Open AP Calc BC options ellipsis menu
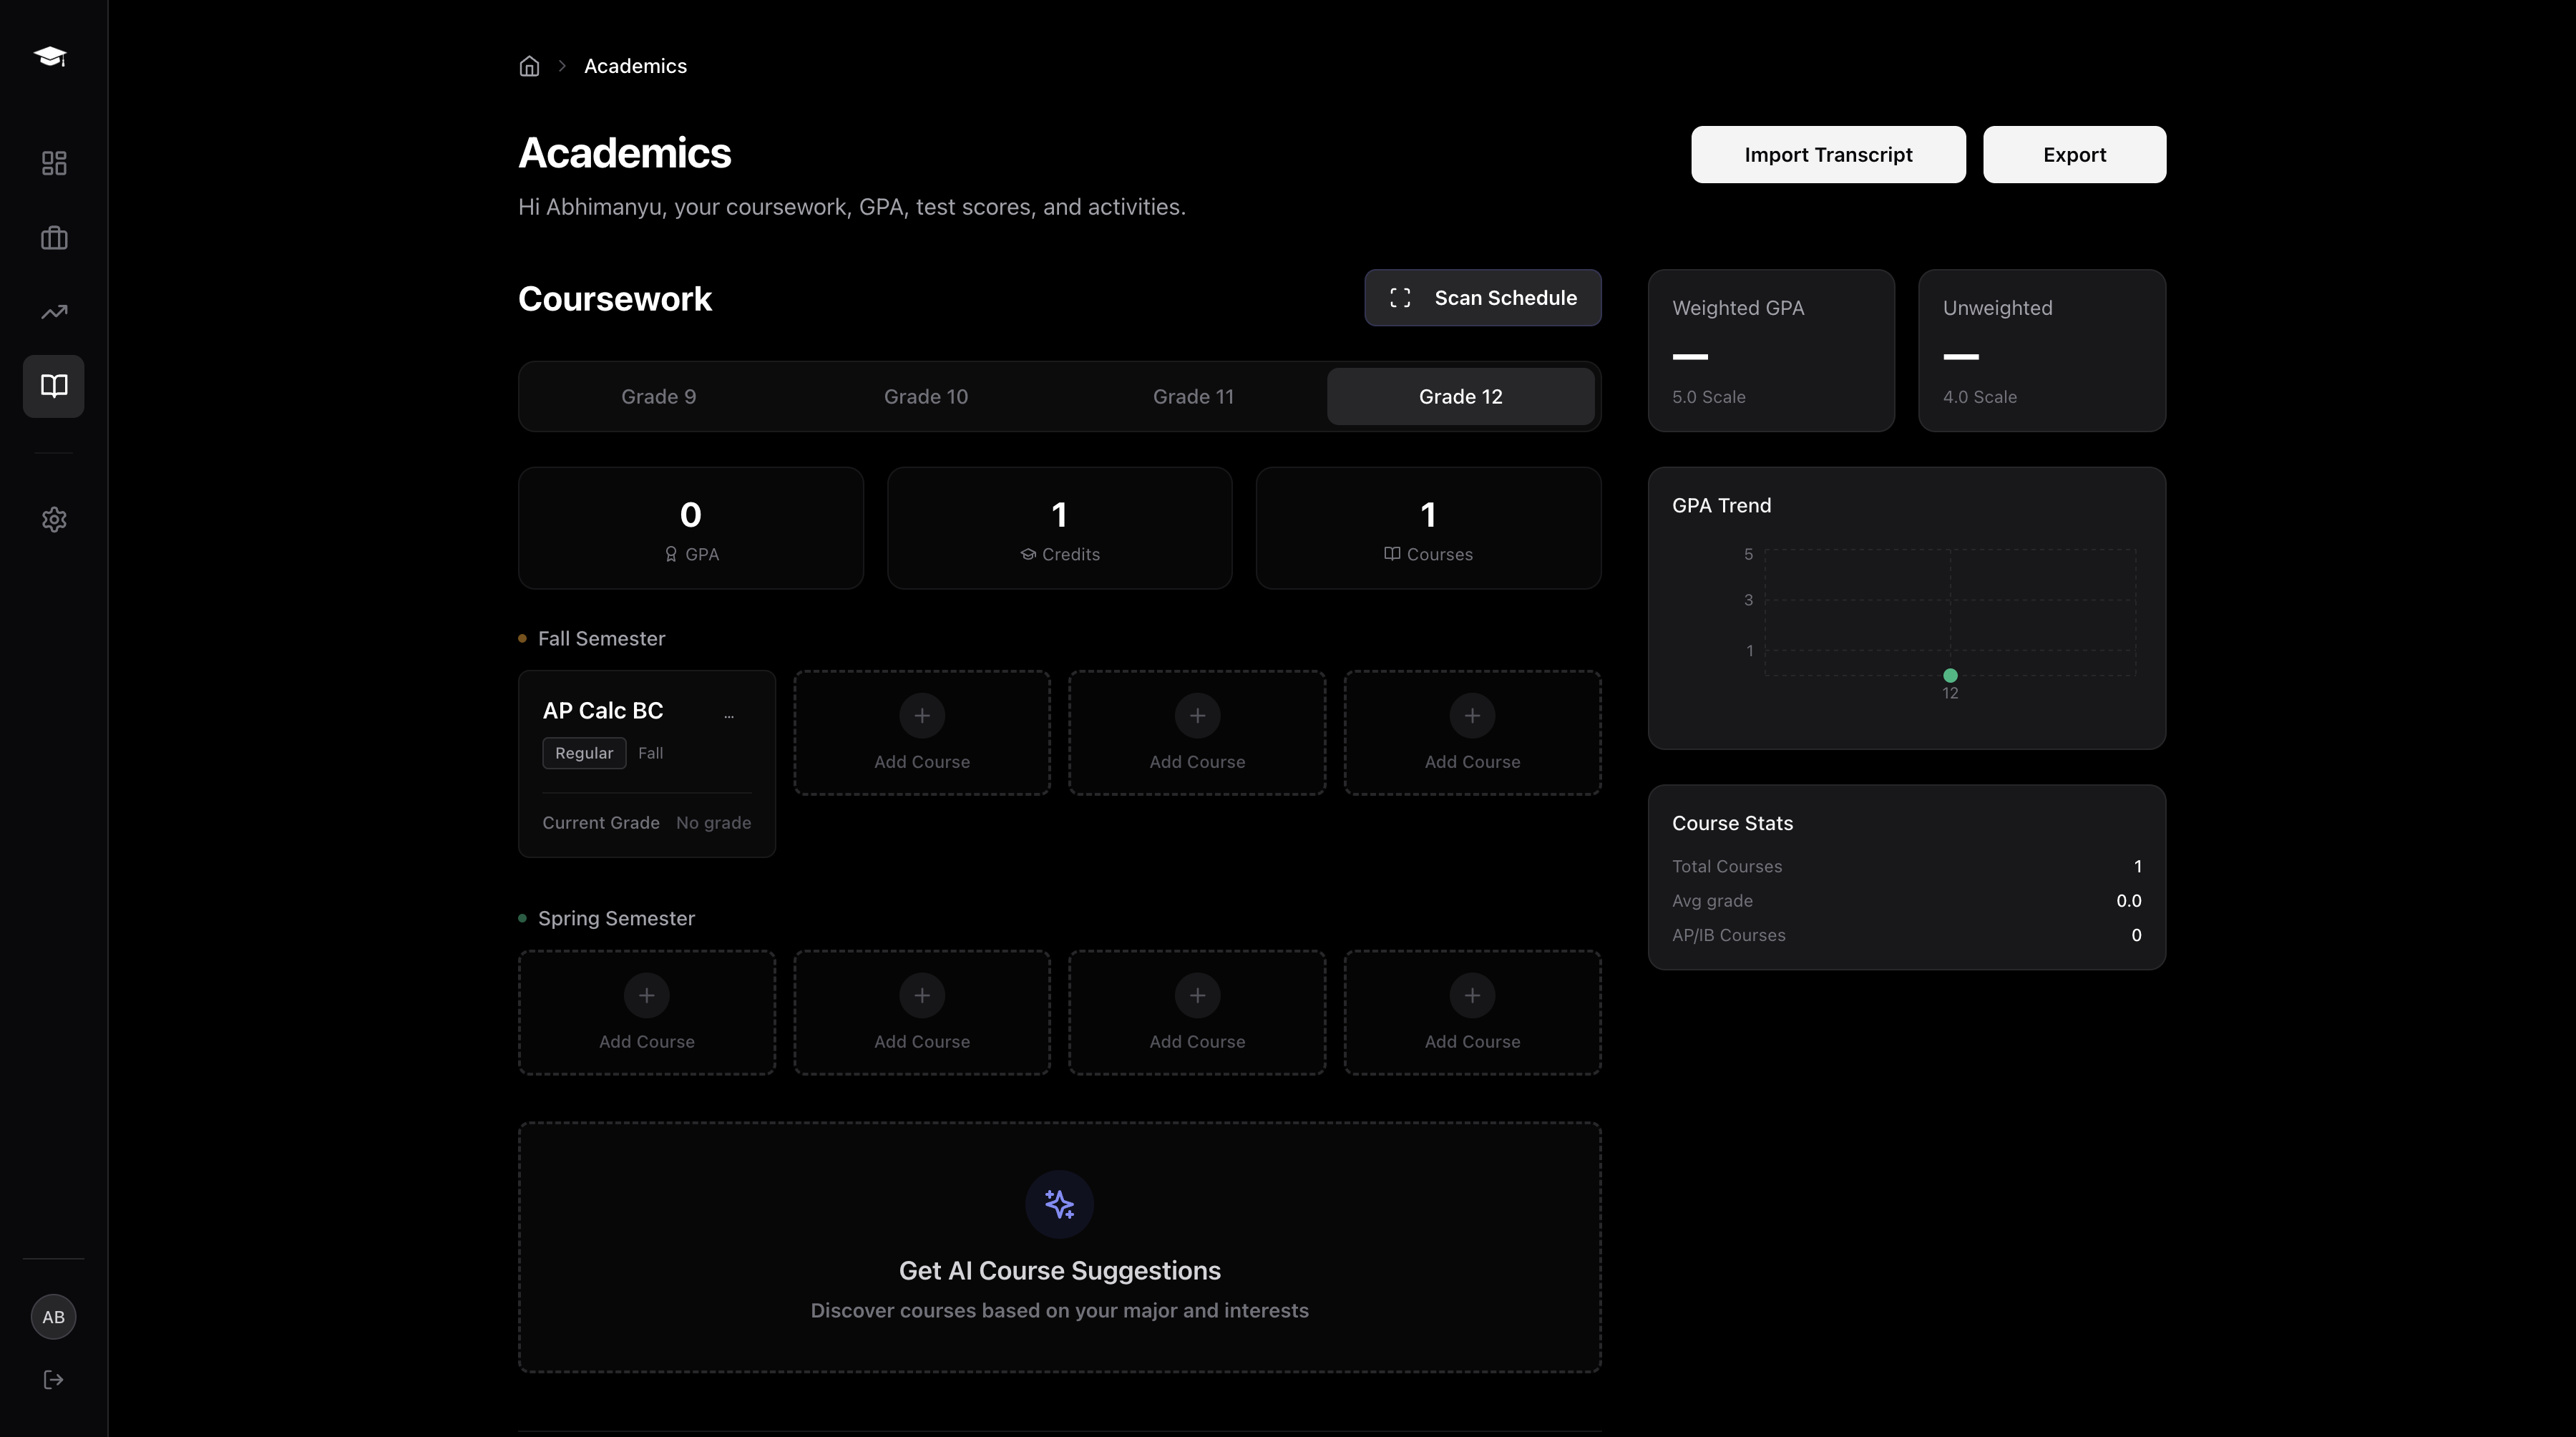 point(729,715)
